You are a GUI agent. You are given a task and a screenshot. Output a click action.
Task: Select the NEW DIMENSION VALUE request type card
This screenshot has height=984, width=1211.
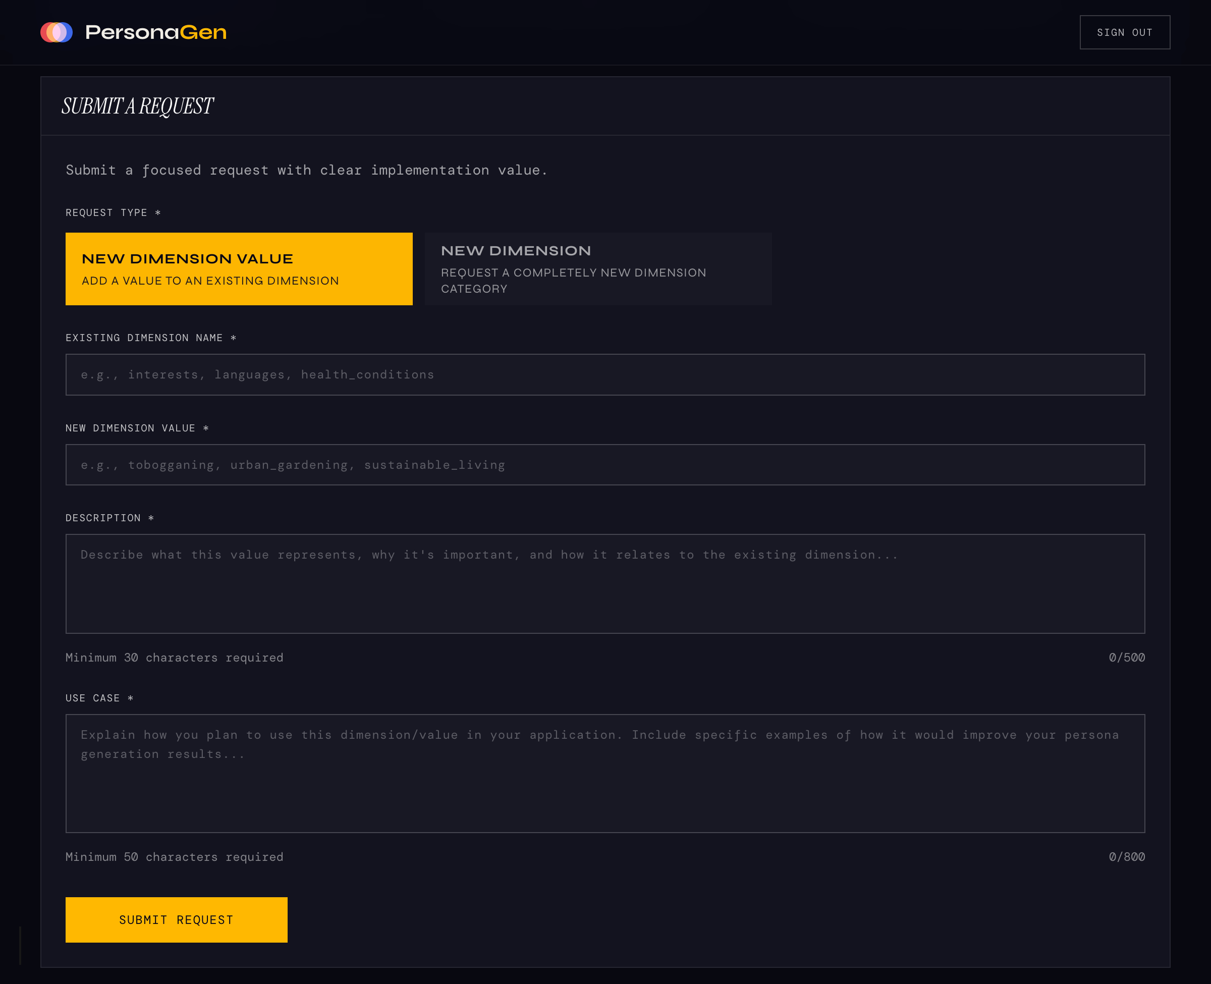tap(239, 268)
